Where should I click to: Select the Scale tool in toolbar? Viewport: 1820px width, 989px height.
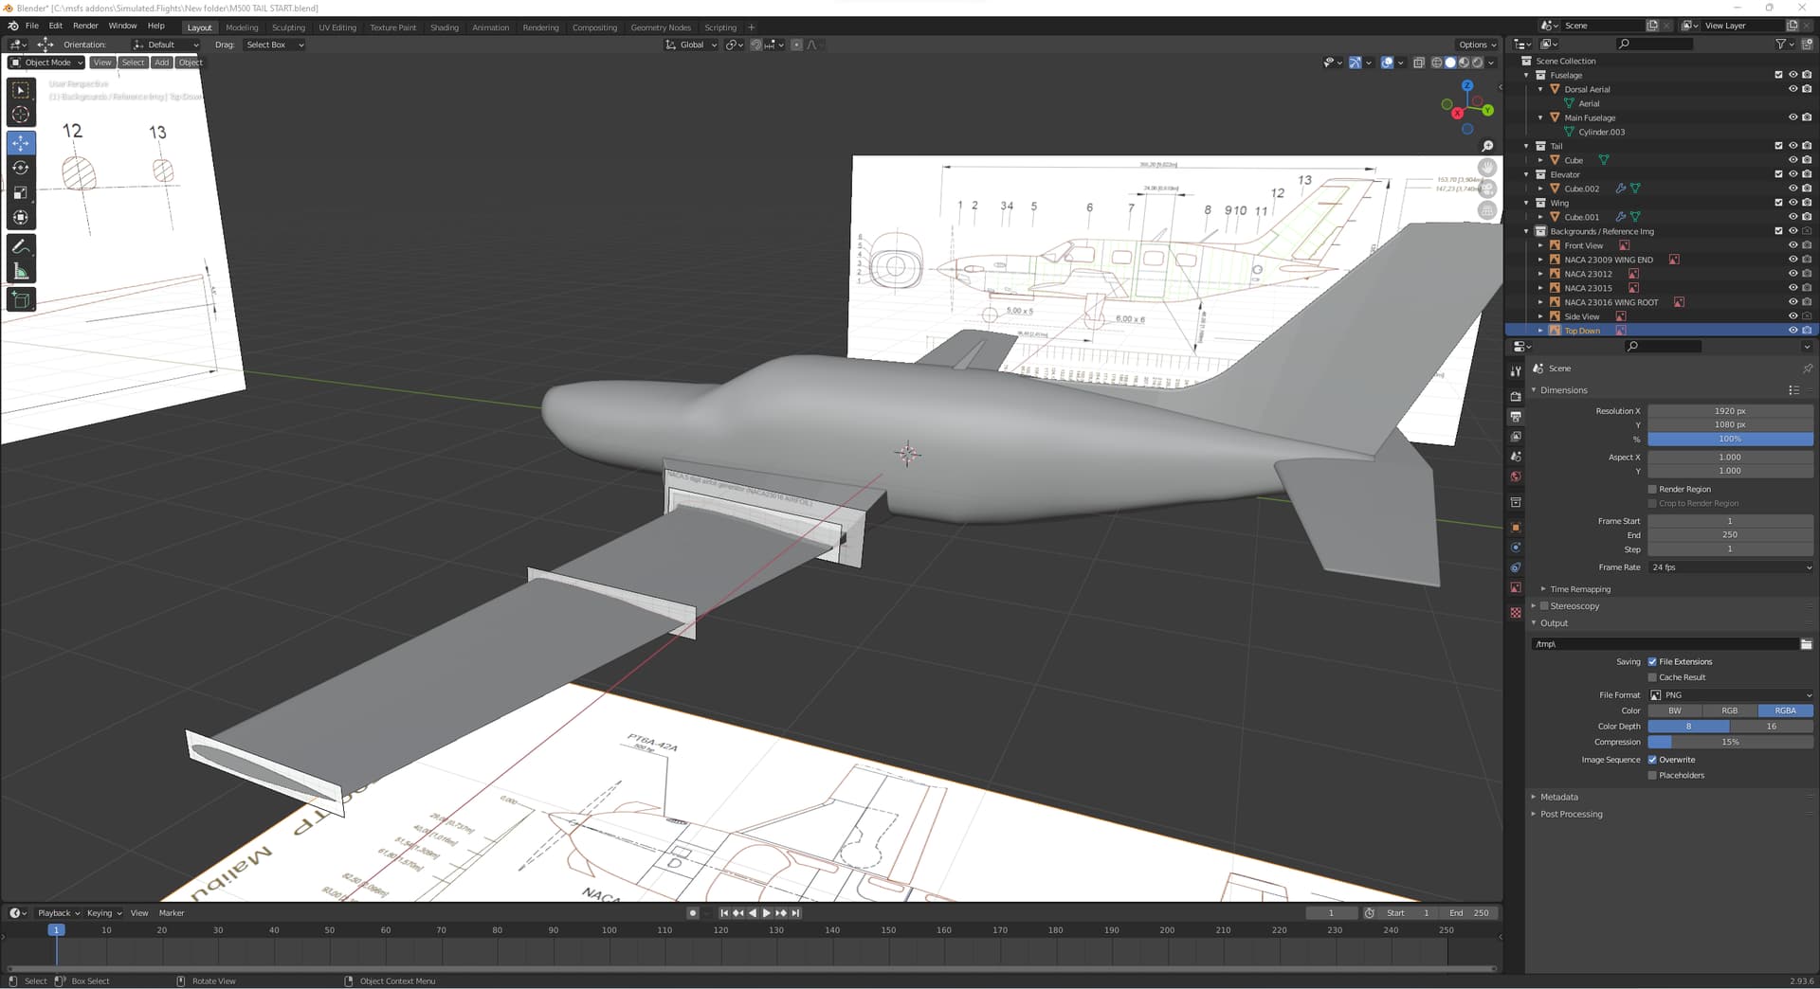point(21,192)
